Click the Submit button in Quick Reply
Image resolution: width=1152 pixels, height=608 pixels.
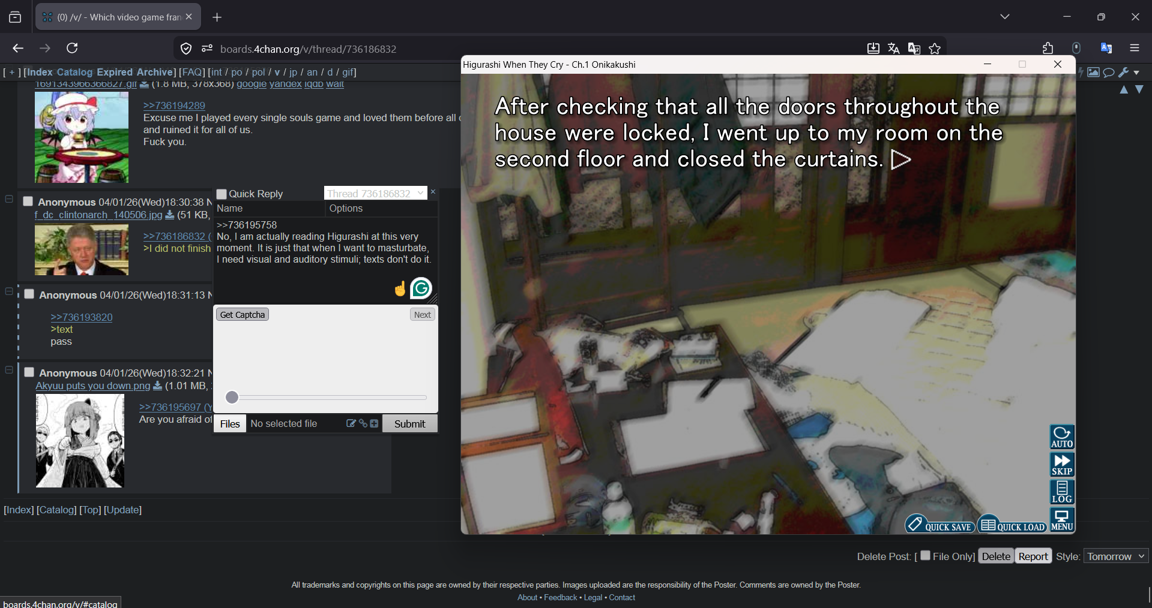click(410, 423)
